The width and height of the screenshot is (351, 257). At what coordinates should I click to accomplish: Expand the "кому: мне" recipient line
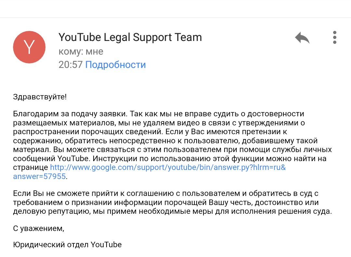coord(81,51)
